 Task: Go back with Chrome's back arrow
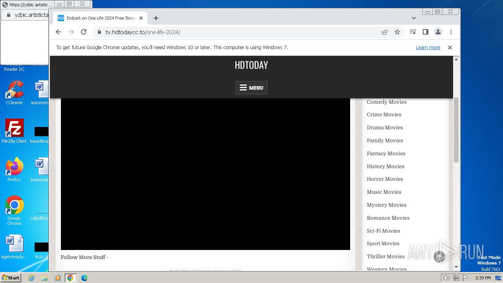(x=59, y=32)
